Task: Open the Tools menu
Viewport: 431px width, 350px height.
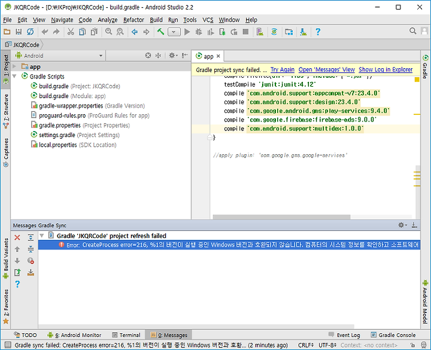Action: point(190,20)
